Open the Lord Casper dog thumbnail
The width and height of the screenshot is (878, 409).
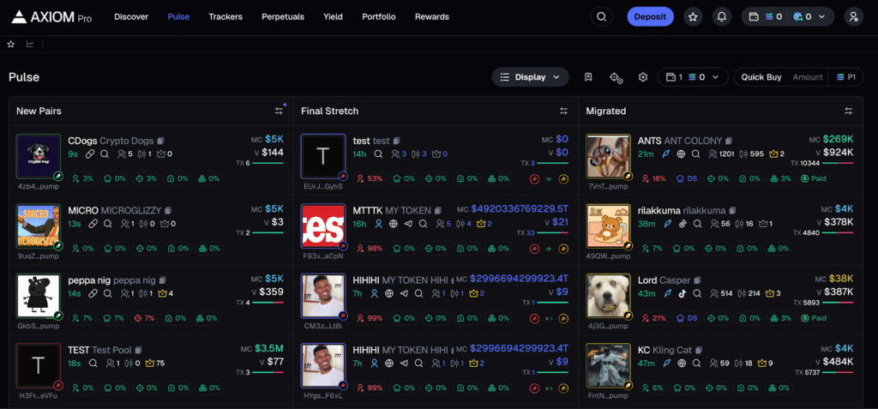pyautogui.click(x=608, y=296)
